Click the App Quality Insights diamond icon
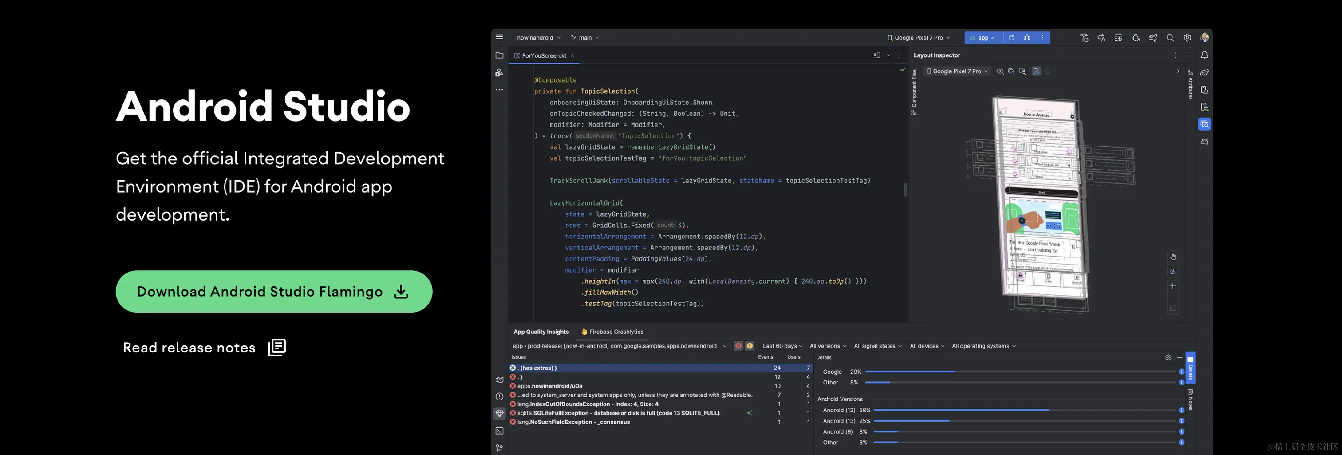Viewport: 1342px width, 455px height. (x=499, y=414)
